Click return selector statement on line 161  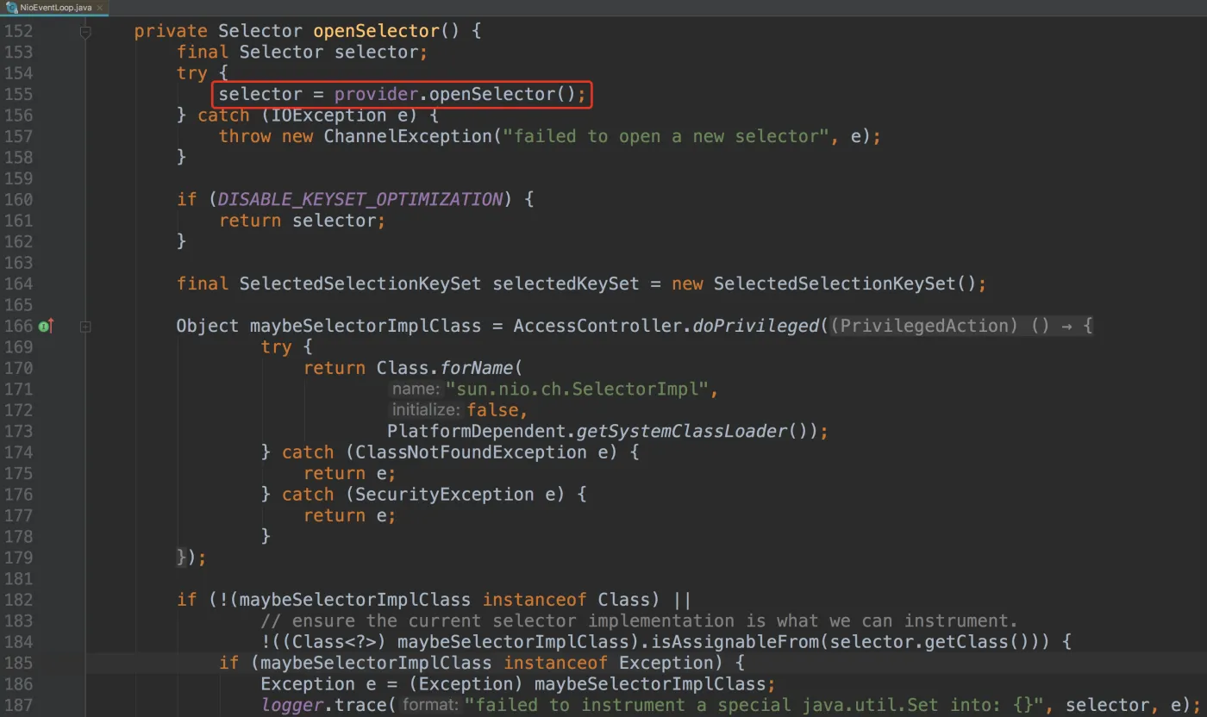click(302, 221)
